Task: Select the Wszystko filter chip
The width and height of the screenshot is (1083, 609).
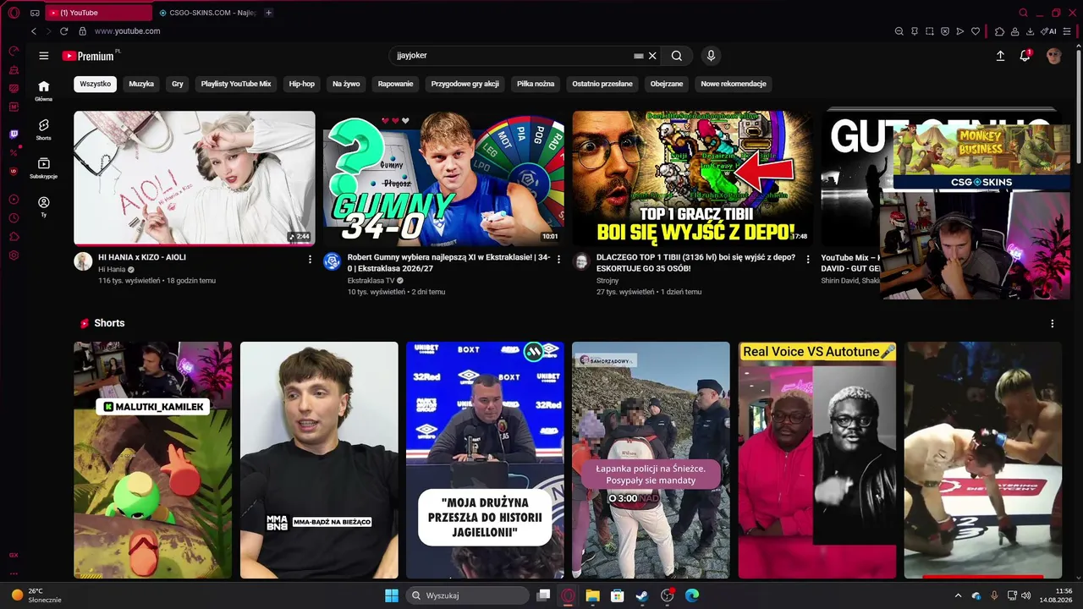Action: click(96, 84)
